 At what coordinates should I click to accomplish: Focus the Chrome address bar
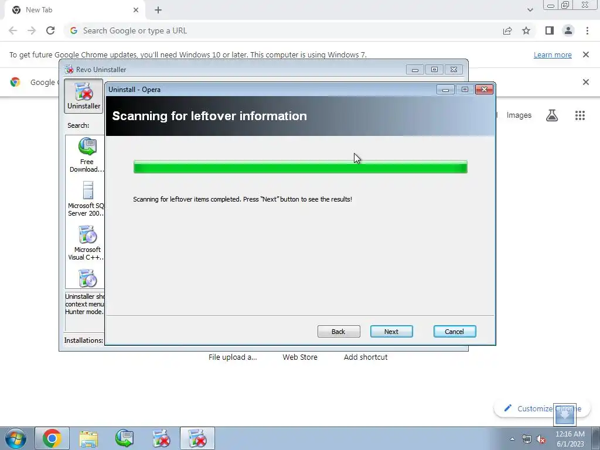283,30
